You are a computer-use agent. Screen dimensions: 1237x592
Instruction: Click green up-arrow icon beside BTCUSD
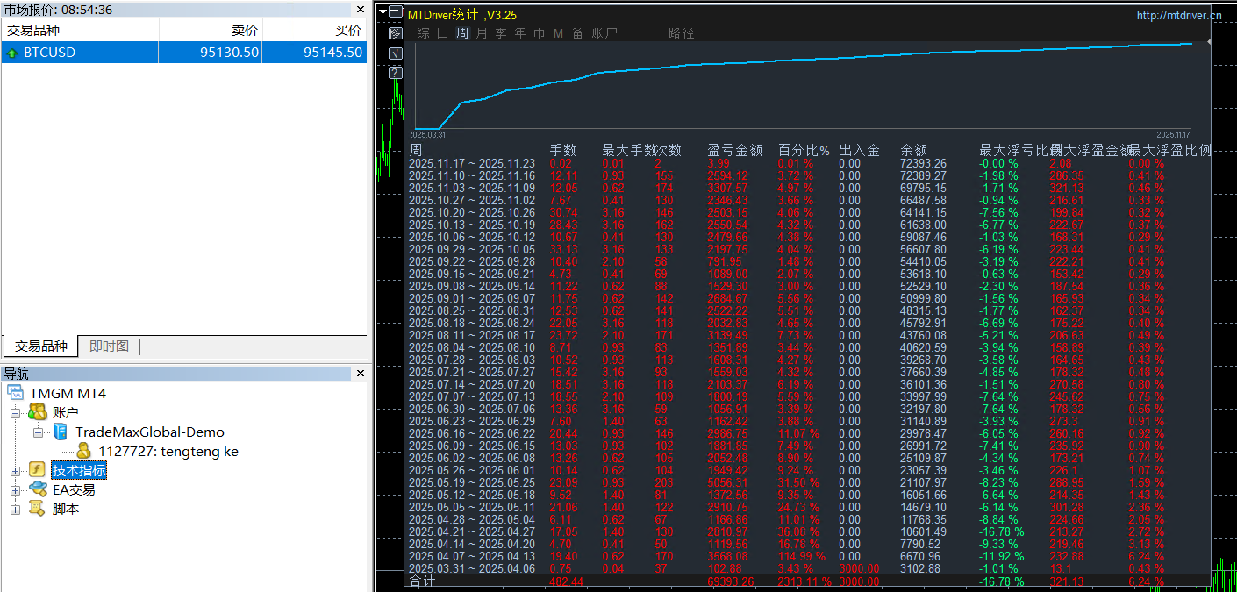coord(11,53)
